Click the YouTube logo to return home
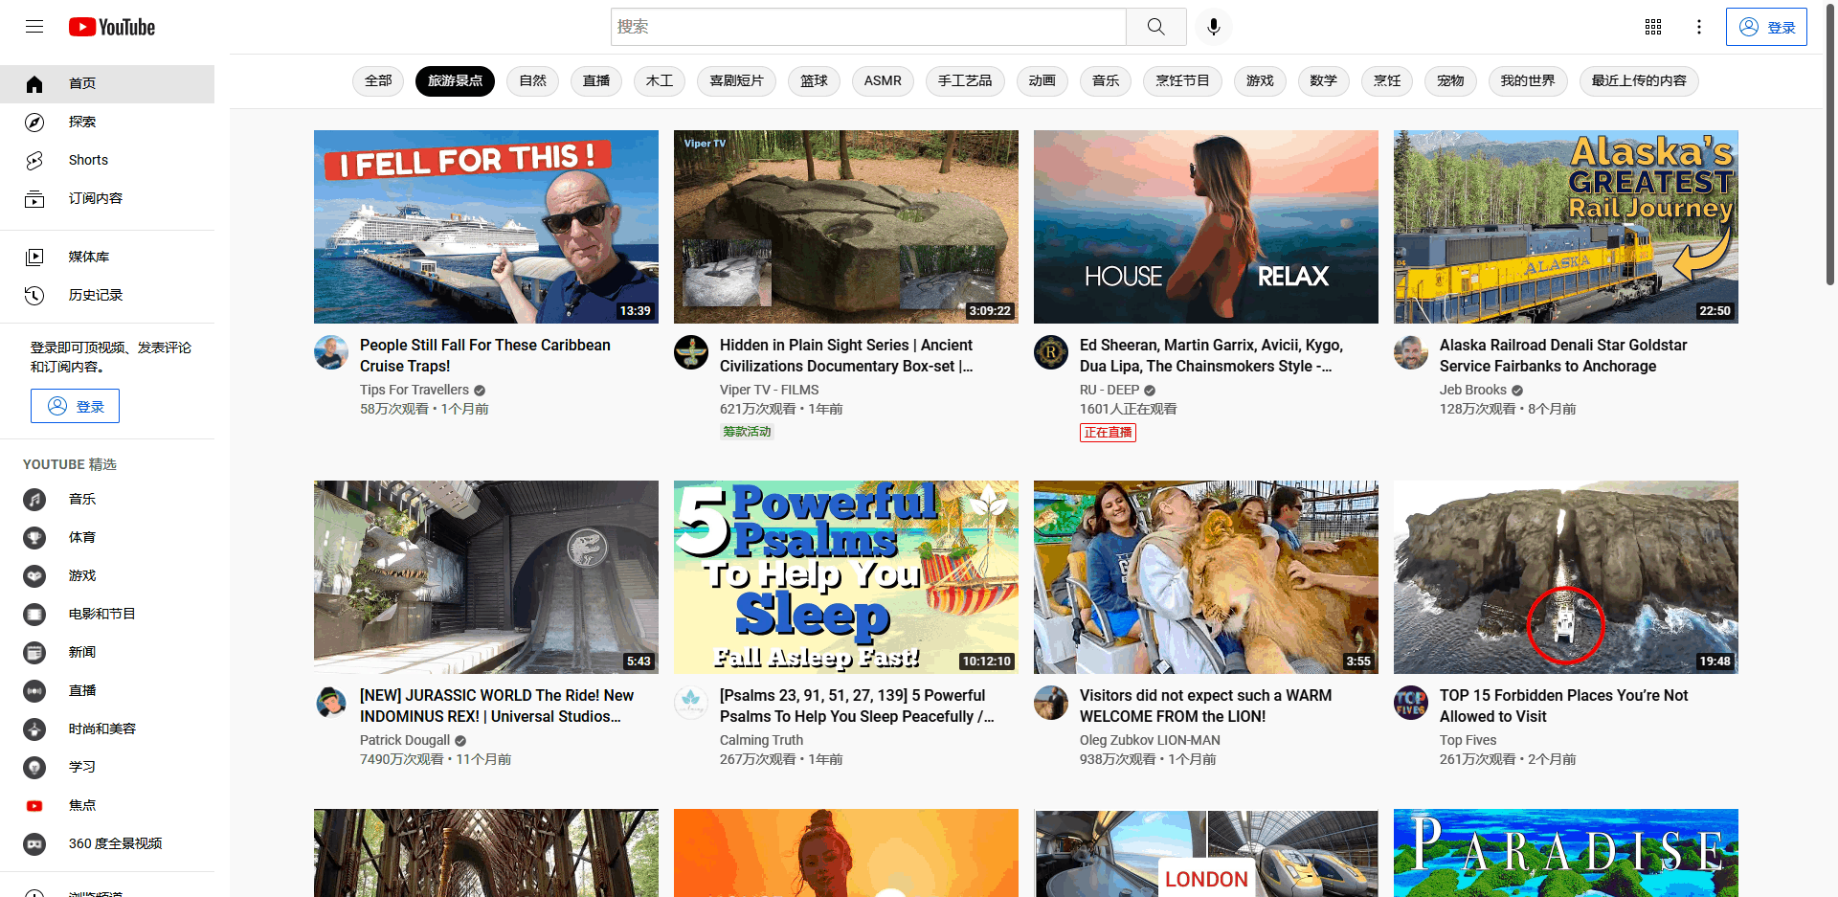 tap(111, 27)
